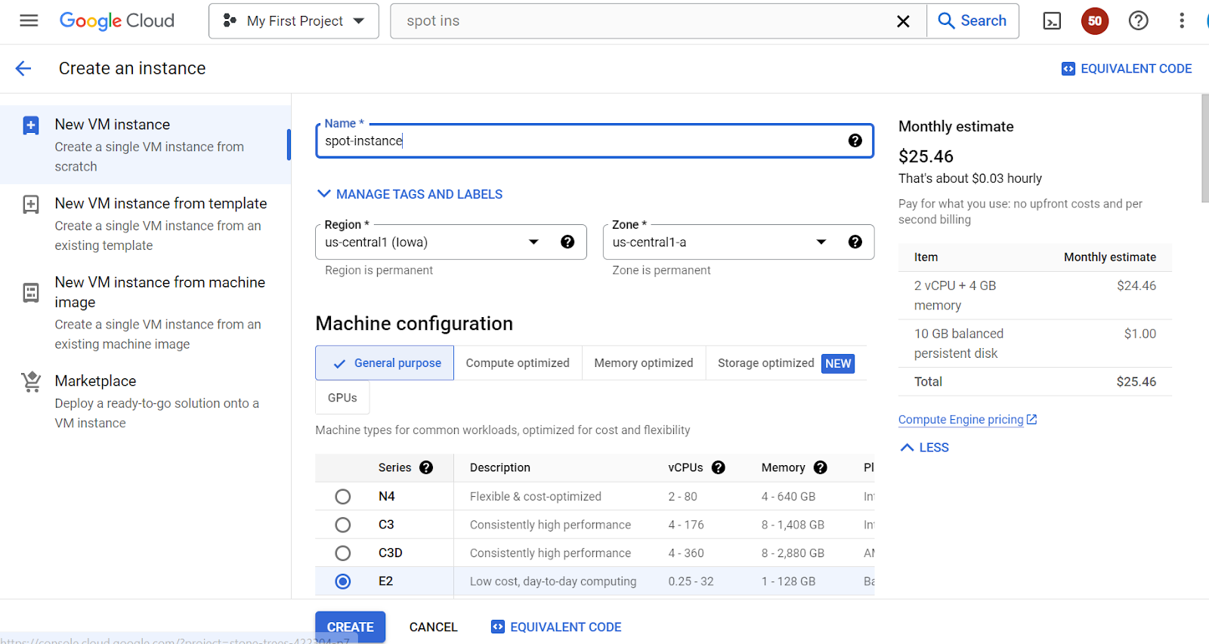Click the Monthly estimate heading
This screenshot has height=644, width=1209.
tap(956, 127)
